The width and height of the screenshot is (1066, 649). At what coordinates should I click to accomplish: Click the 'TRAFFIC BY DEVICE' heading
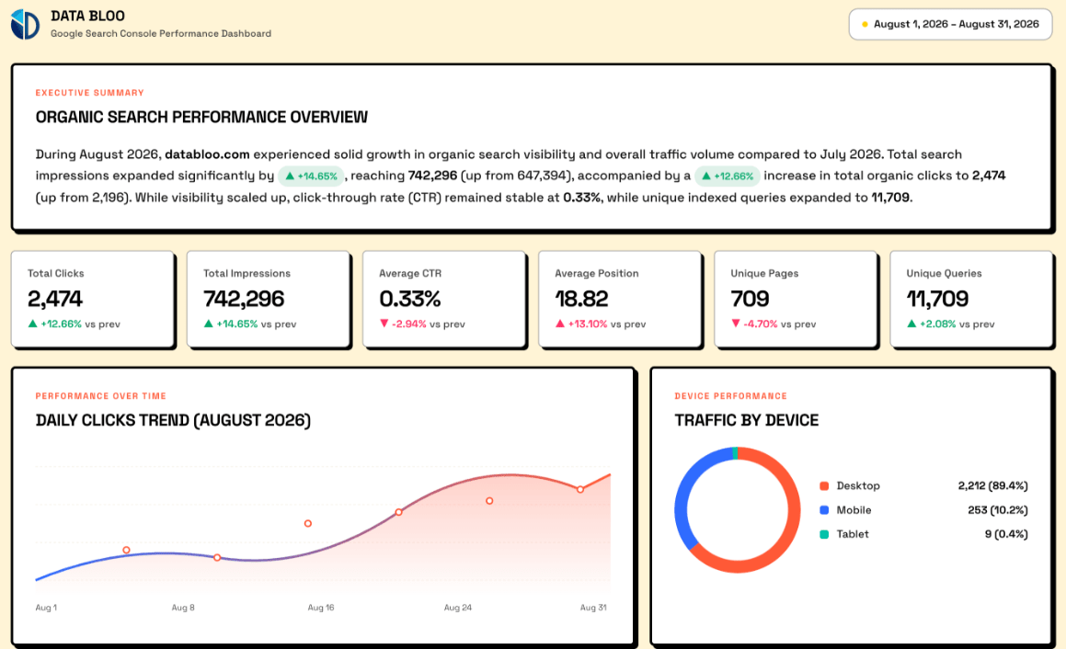tap(747, 420)
